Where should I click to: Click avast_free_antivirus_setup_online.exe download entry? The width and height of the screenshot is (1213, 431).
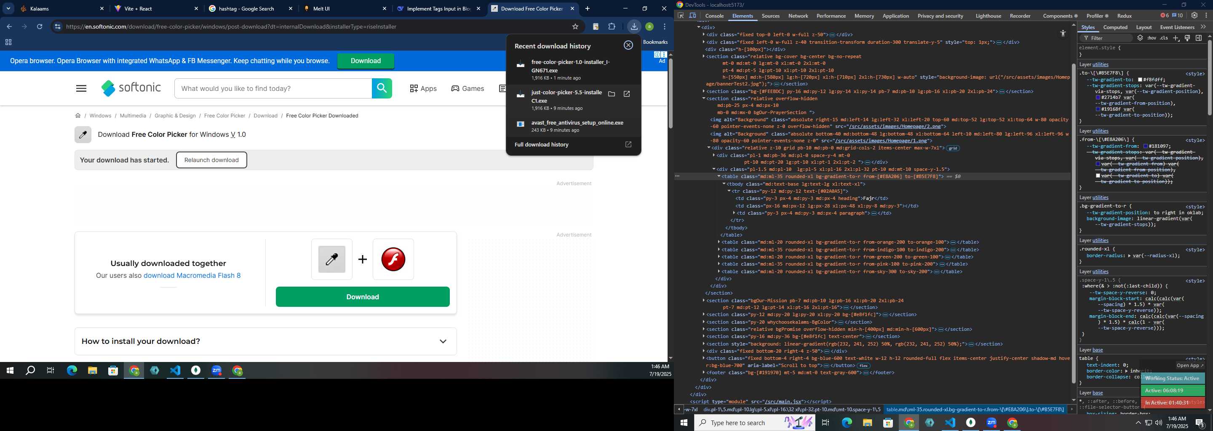coord(573,126)
